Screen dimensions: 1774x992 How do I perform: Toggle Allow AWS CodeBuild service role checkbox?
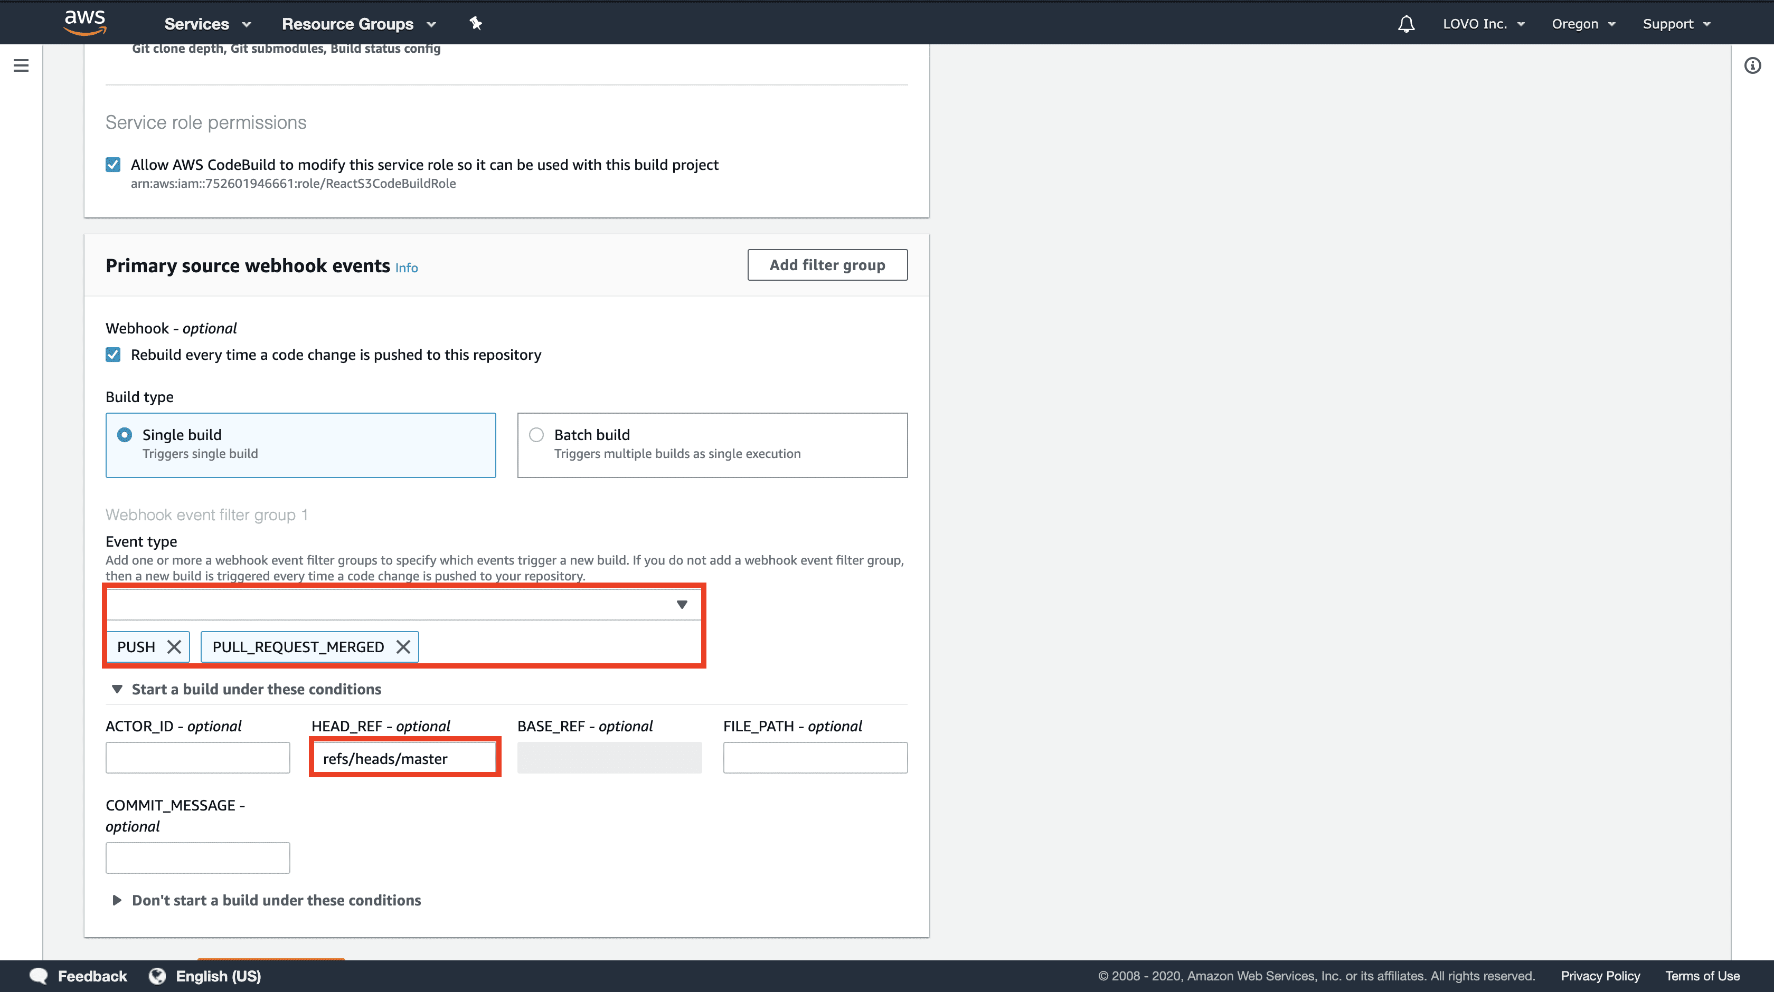(114, 164)
